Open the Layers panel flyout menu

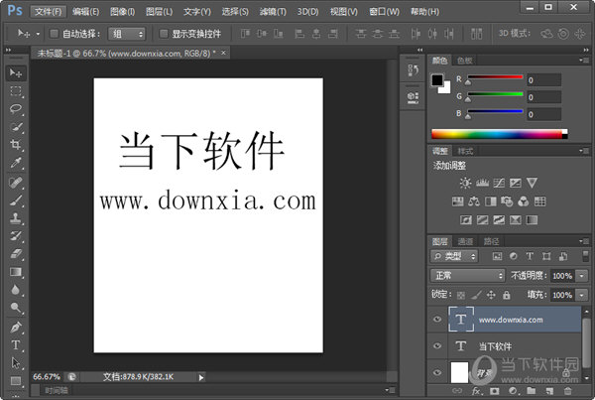[584, 241]
